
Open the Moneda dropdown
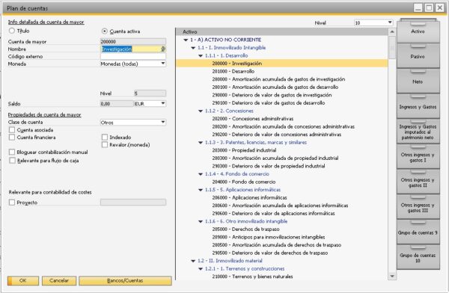pos(162,64)
